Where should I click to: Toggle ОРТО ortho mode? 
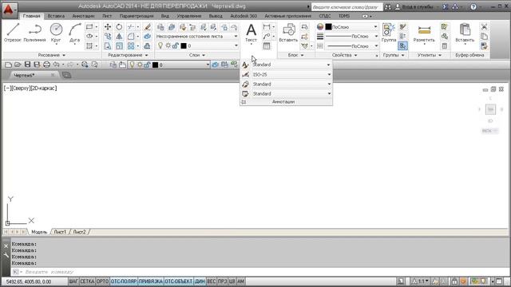coord(102,281)
